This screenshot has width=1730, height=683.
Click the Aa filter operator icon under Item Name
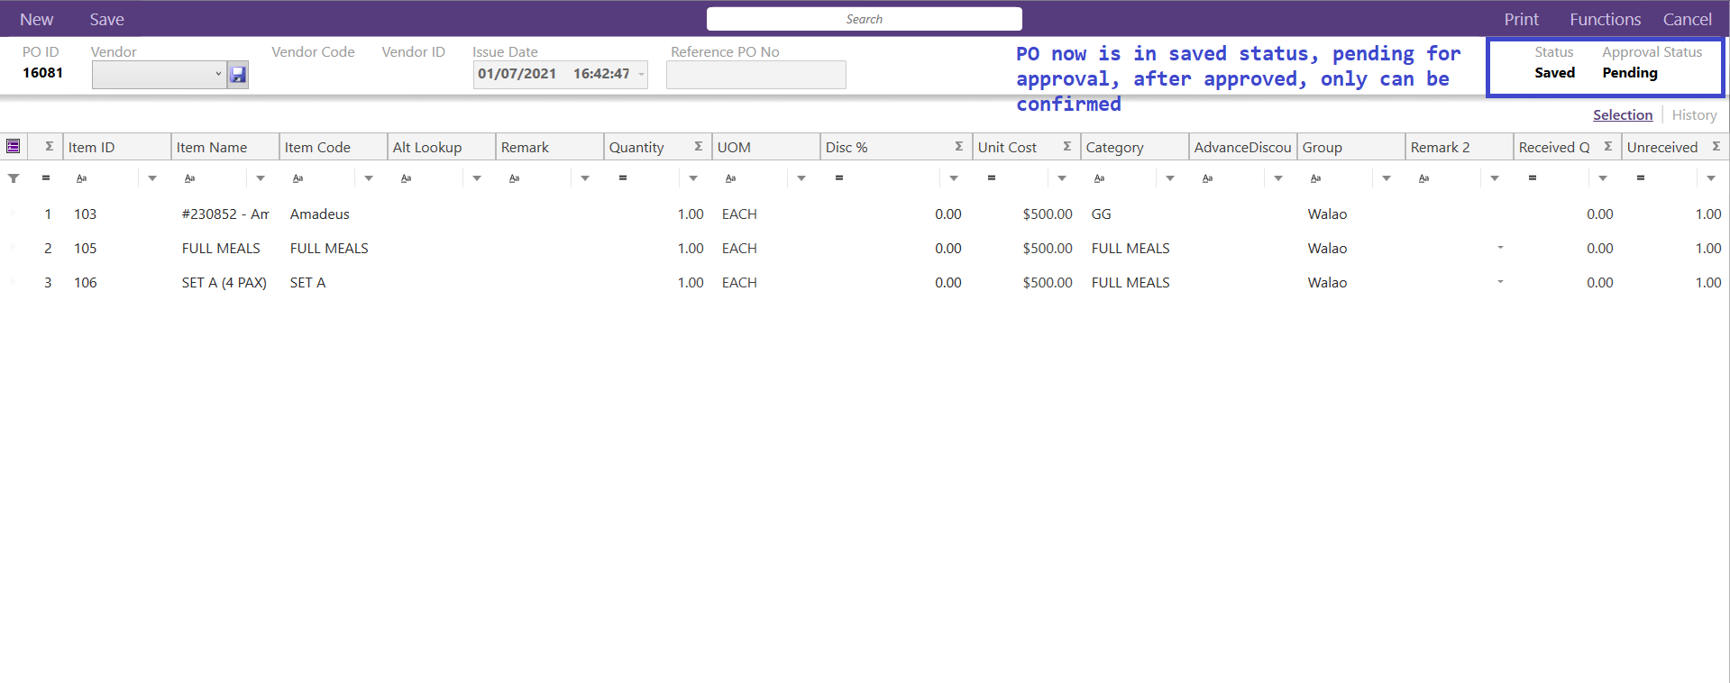coord(190,178)
